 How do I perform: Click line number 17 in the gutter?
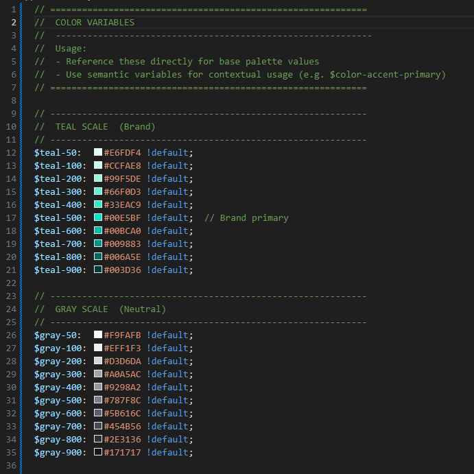pos(13,217)
